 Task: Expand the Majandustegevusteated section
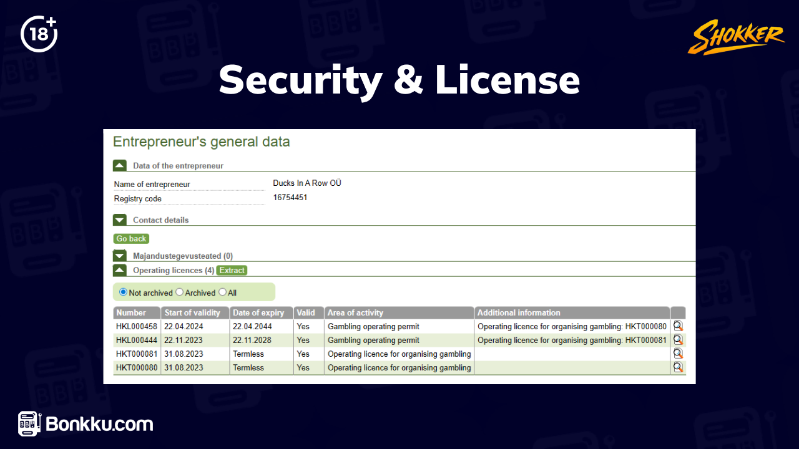[x=120, y=256]
